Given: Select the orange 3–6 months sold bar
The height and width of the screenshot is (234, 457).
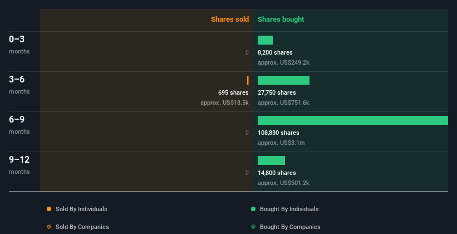Looking at the screenshot, I should (x=248, y=80).
